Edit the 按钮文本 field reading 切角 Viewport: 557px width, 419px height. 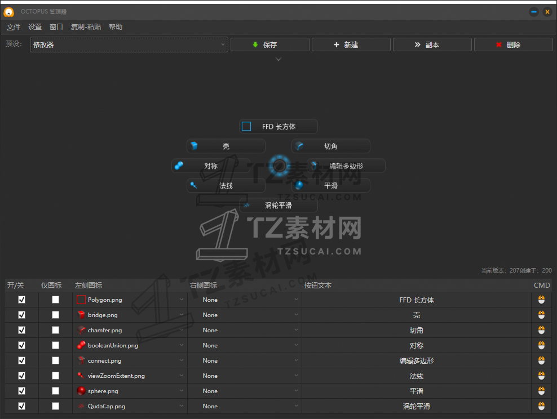(x=416, y=331)
